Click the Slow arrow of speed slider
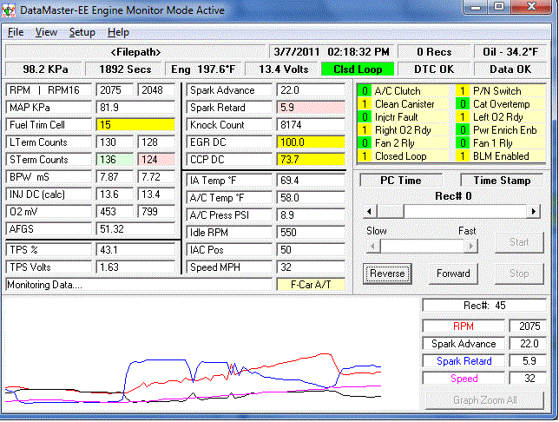 point(373,246)
